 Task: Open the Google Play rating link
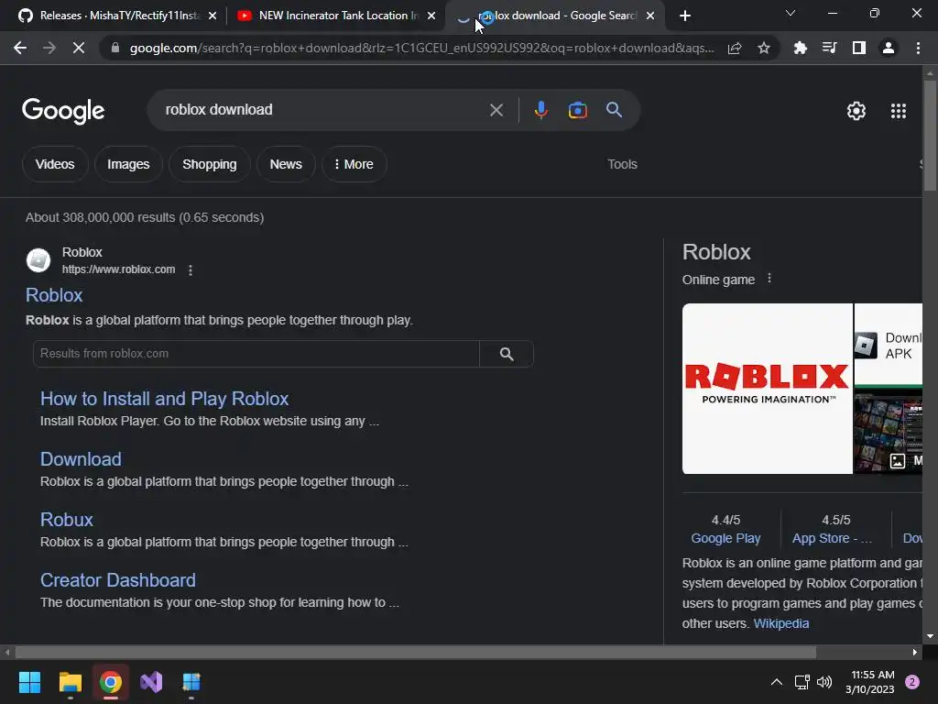pos(725,538)
